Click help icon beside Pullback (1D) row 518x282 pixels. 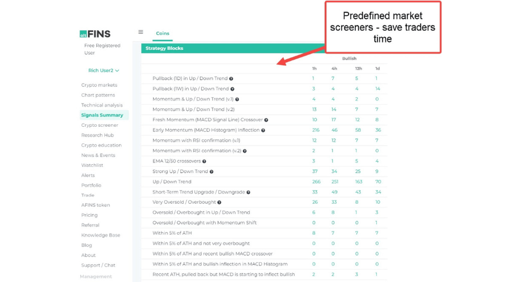231,79
